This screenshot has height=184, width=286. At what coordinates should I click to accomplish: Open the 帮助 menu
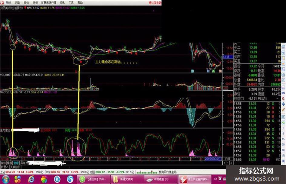click(x=80, y=3)
